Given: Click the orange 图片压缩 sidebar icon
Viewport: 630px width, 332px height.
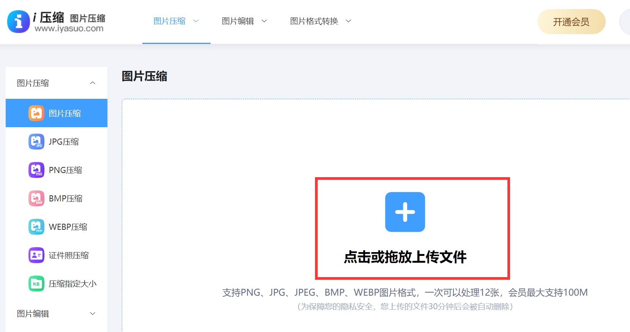Looking at the screenshot, I should [36, 113].
